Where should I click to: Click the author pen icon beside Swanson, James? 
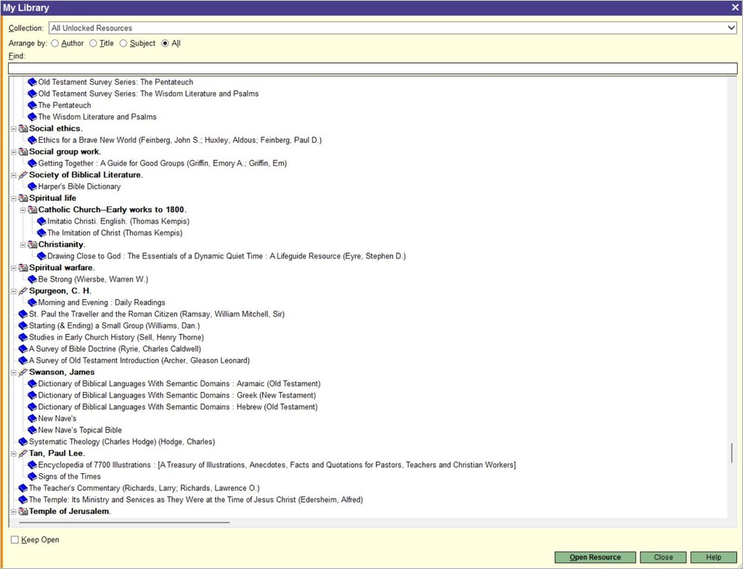[23, 372]
